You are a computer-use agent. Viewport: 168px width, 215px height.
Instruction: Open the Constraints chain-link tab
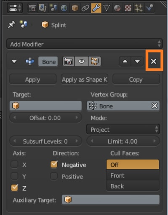(x=85, y=8)
